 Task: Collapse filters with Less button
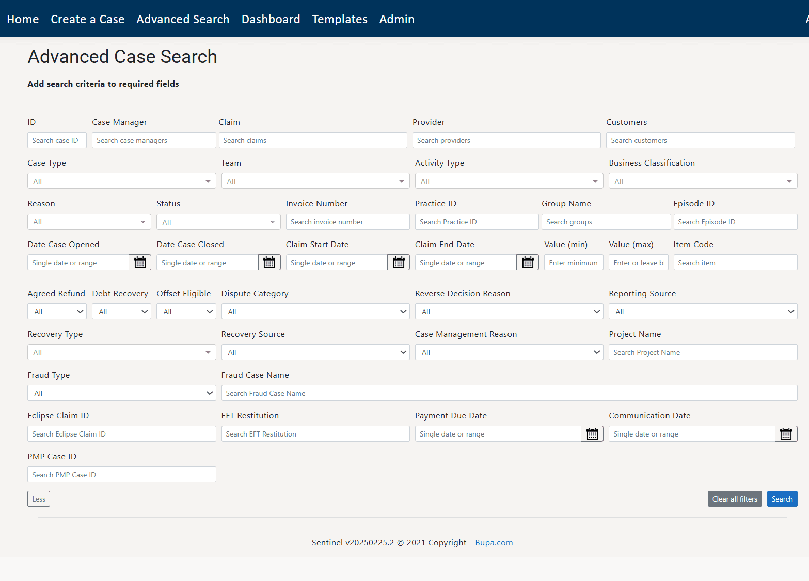coord(39,499)
